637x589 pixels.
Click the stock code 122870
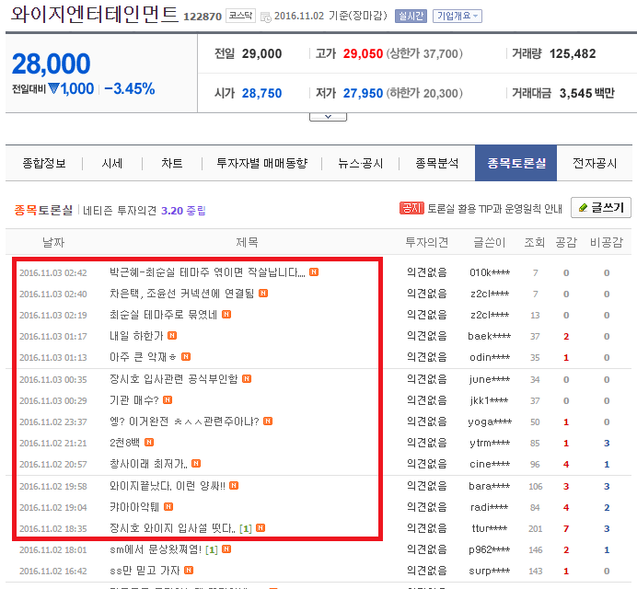pyautogui.click(x=203, y=17)
